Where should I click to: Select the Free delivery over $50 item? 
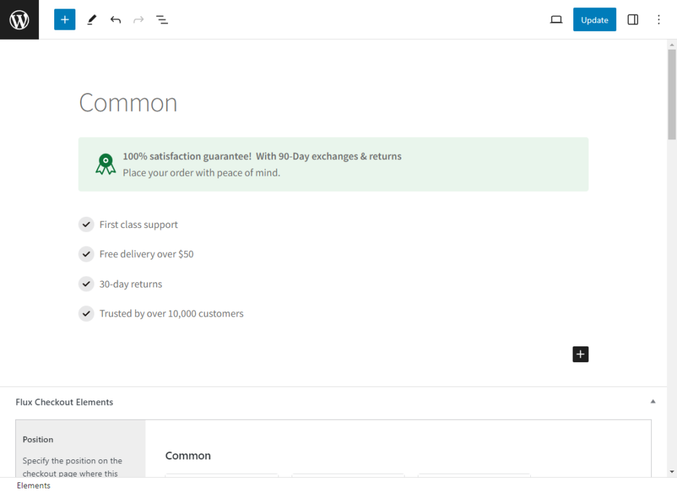[x=146, y=254]
